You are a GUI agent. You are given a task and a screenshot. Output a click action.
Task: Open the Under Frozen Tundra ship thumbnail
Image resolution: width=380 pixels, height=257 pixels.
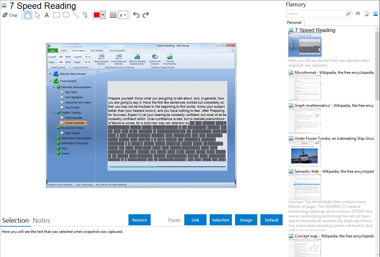pyautogui.click(x=305, y=154)
